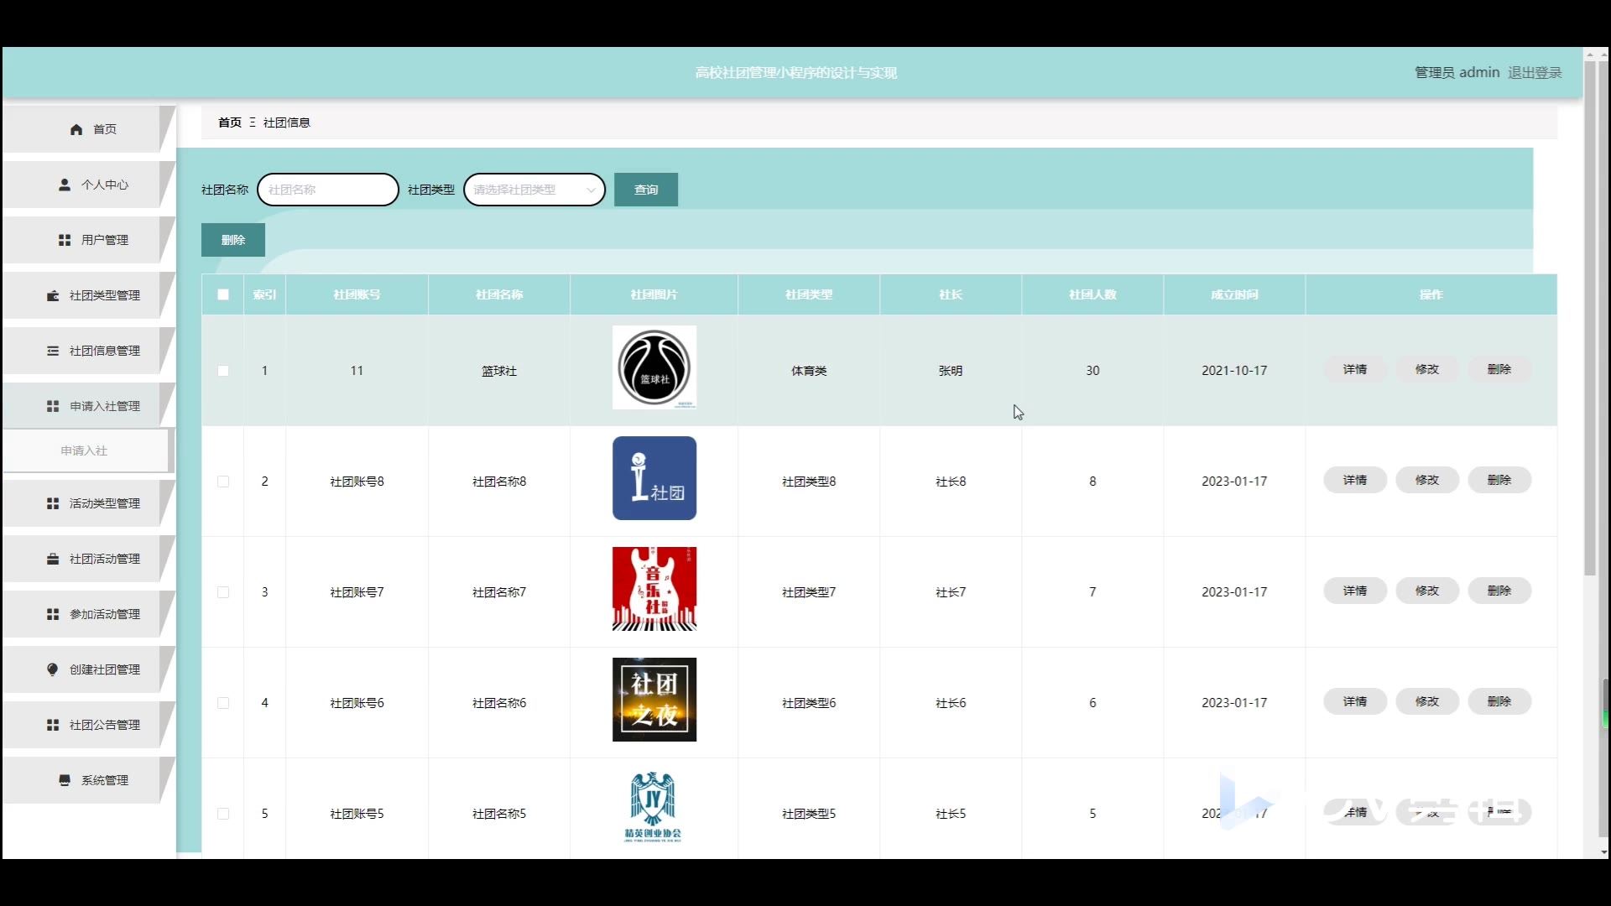
Task: Click the home icon in sidebar
Action: point(76,129)
